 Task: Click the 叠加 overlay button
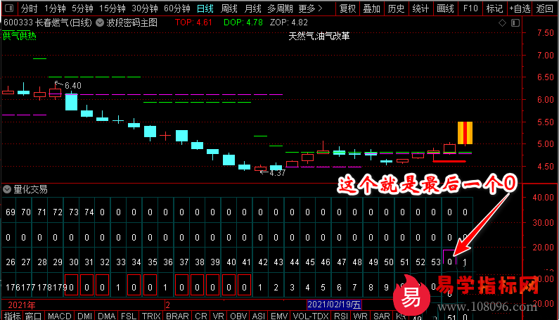371,8
